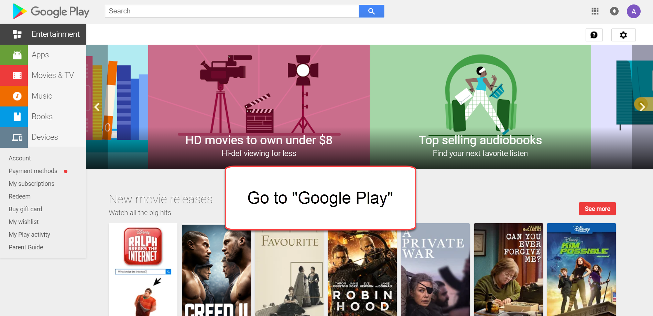This screenshot has height=316, width=653.
Task: Click the teal partially visible banner on right
Action: (622, 107)
